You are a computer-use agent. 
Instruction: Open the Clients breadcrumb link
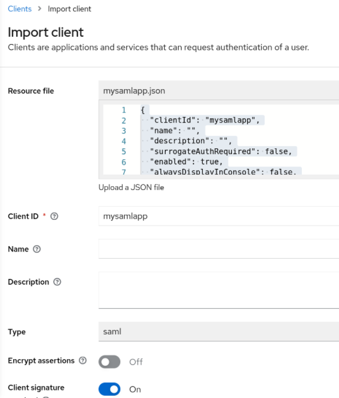click(19, 9)
